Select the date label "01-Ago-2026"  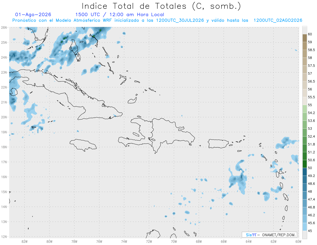point(33,15)
